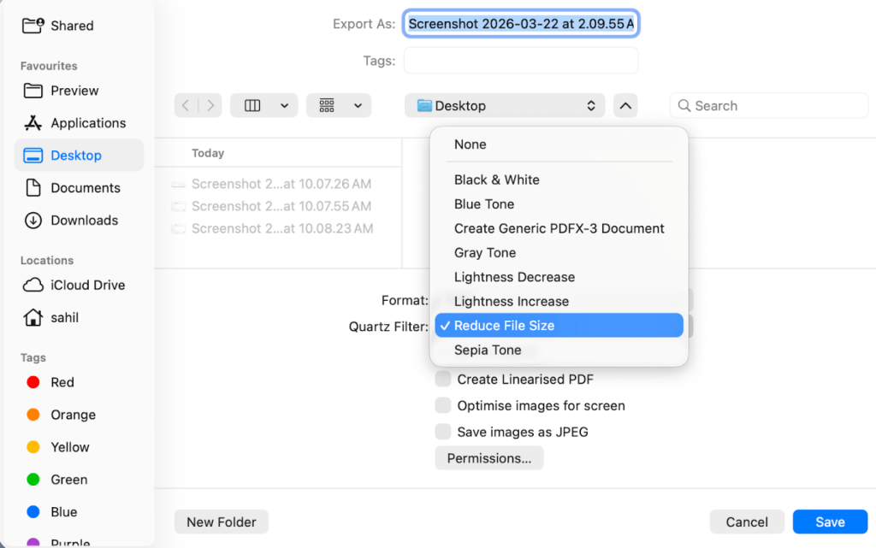876x548 pixels.
Task: Open the Permissions dialog
Action: click(488, 457)
